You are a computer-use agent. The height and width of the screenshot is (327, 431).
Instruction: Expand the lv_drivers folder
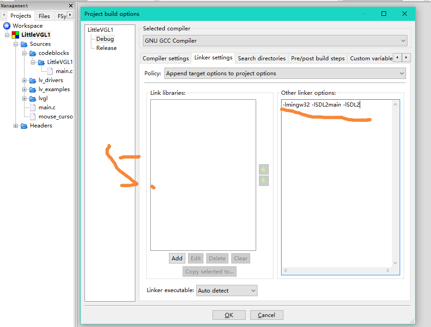pos(24,80)
